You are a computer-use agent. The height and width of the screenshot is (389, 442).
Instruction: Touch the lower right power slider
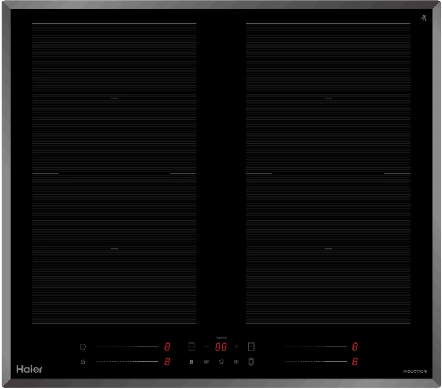[x=315, y=361]
